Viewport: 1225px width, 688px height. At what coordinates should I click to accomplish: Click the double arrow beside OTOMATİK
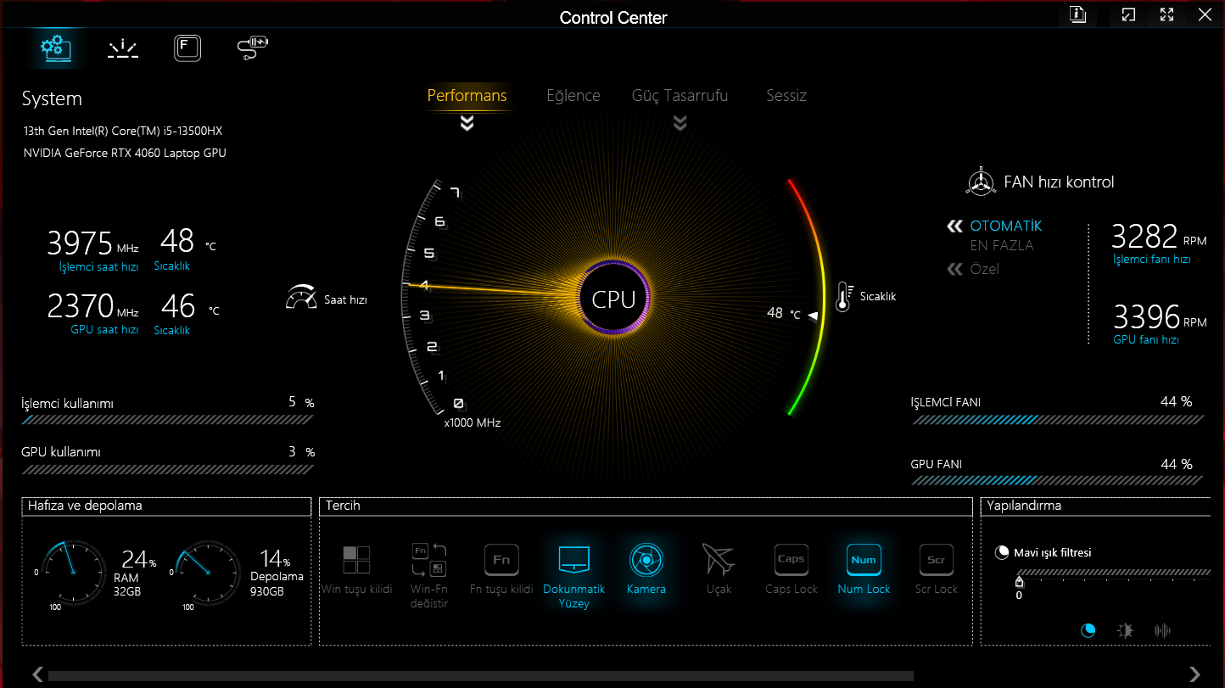955,227
